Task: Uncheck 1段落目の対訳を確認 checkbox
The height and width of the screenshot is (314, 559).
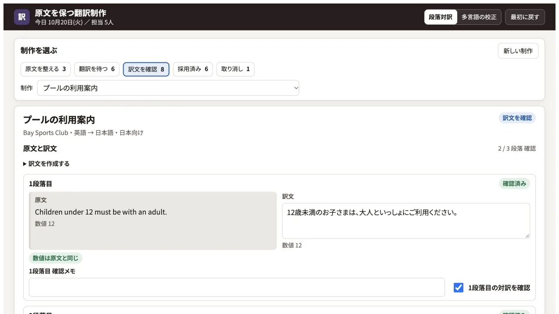Action: pyautogui.click(x=458, y=287)
